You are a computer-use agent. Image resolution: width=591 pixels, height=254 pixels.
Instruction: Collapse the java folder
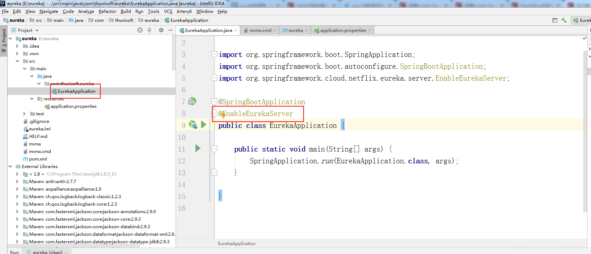[x=32, y=76]
